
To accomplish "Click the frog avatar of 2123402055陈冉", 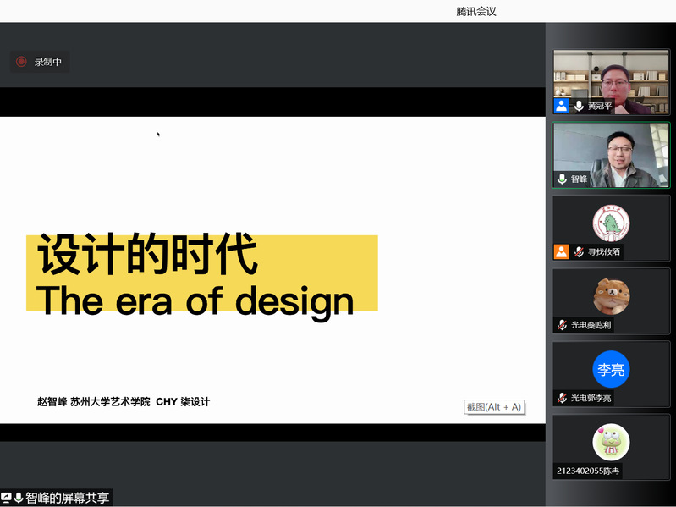I will pyautogui.click(x=611, y=443).
